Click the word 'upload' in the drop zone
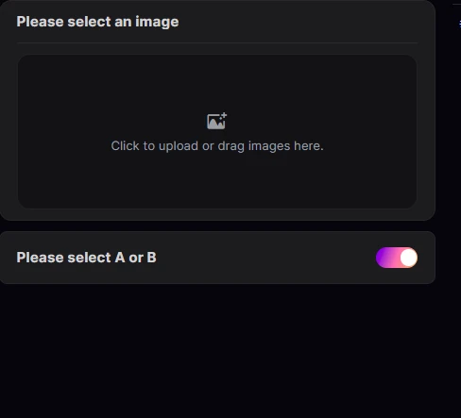Image resolution: width=461 pixels, height=418 pixels. 179,146
